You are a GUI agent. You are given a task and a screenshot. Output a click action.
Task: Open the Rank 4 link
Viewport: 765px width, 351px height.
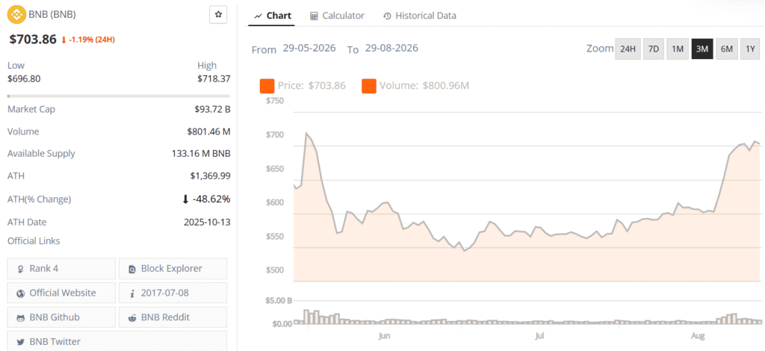[x=61, y=269]
